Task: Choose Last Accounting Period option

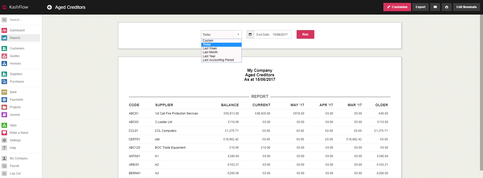Action: click(218, 60)
